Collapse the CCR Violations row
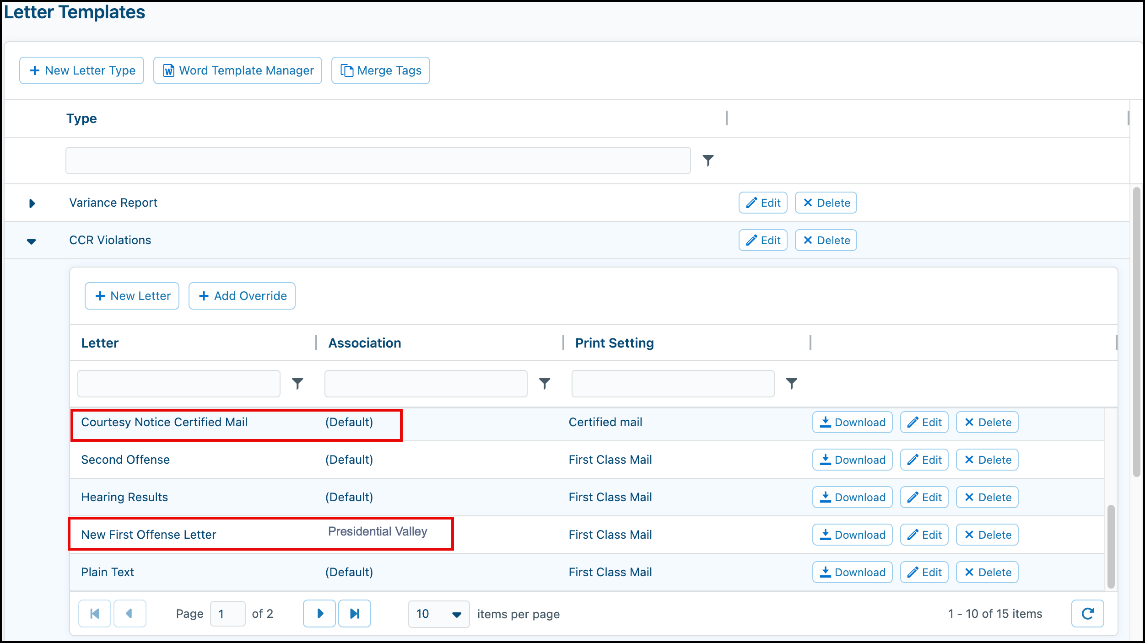1145x643 pixels. click(x=31, y=241)
